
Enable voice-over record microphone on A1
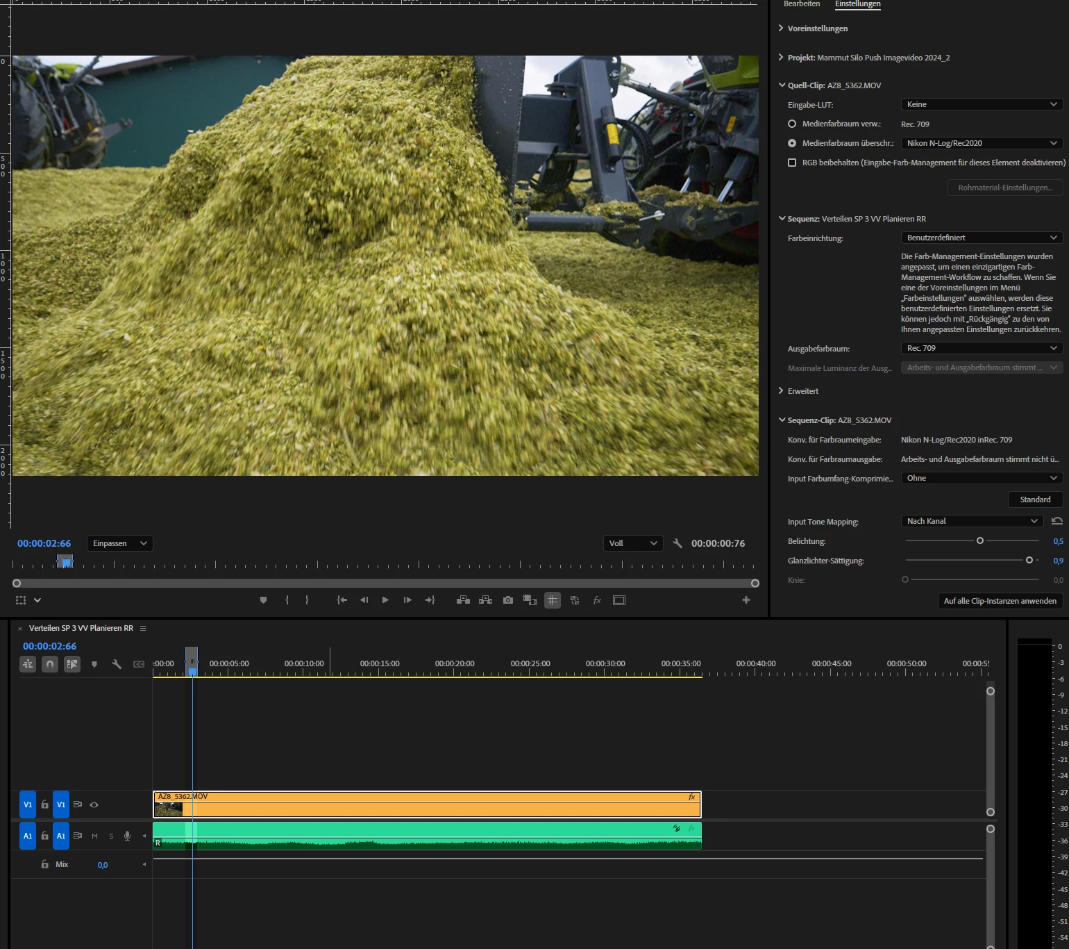point(127,836)
